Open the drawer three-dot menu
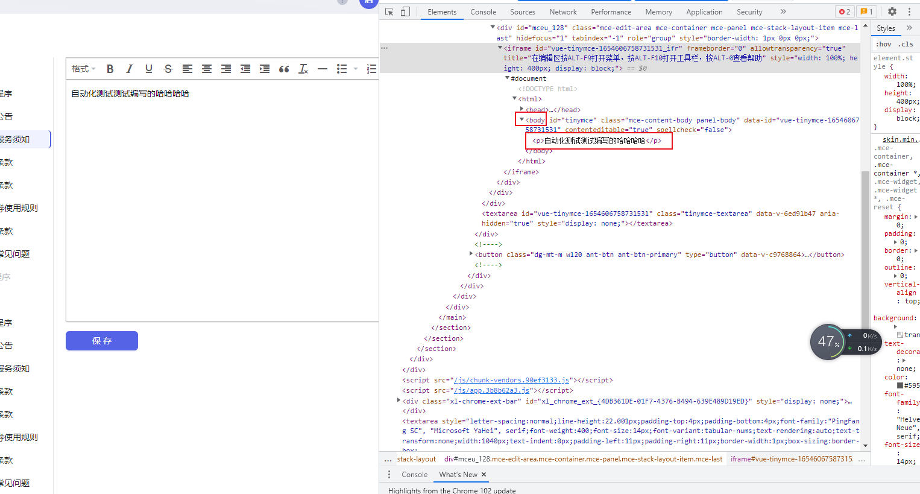Image resolution: width=920 pixels, height=494 pixels. point(389,475)
